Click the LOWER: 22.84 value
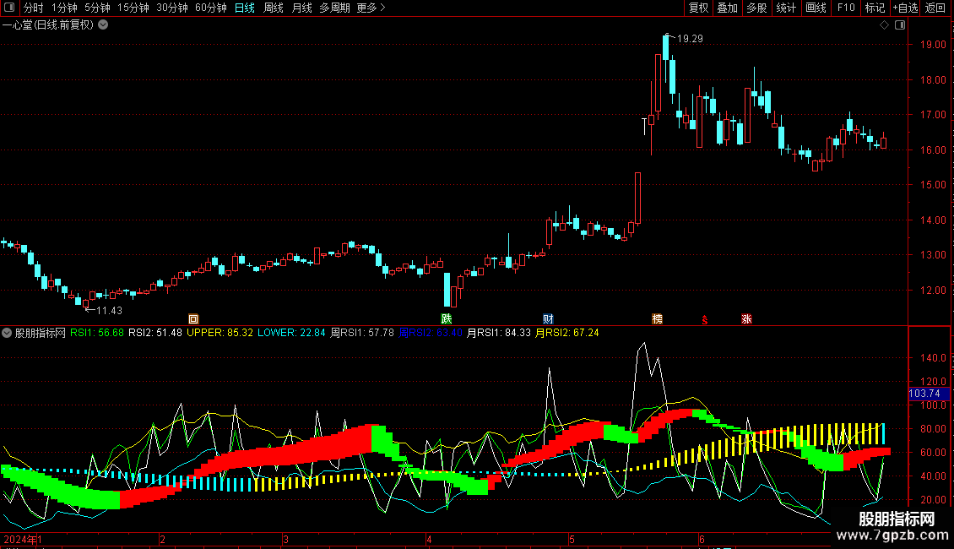This screenshot has width=954, height=549. tap(291, 333)
